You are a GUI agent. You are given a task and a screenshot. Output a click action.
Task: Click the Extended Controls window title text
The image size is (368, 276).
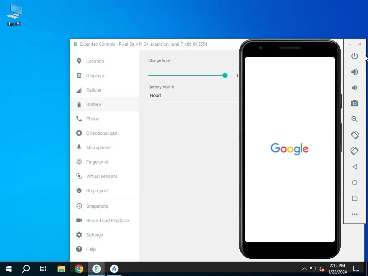point(143,44)
